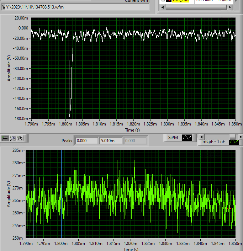This screenshot has width=243, height=251.
Task: Click the mcpF plot line style icon
Action: click(x=234, y=142)
